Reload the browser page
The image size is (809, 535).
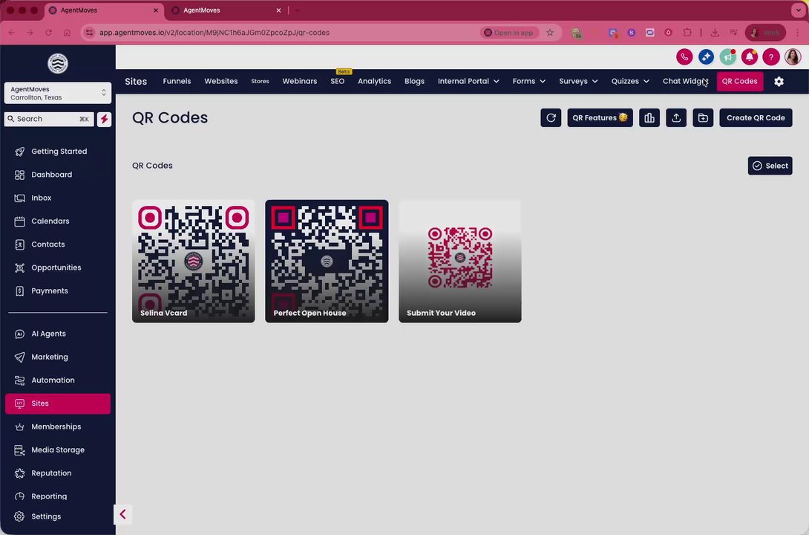pyautogui.click(x=48, y=33)
